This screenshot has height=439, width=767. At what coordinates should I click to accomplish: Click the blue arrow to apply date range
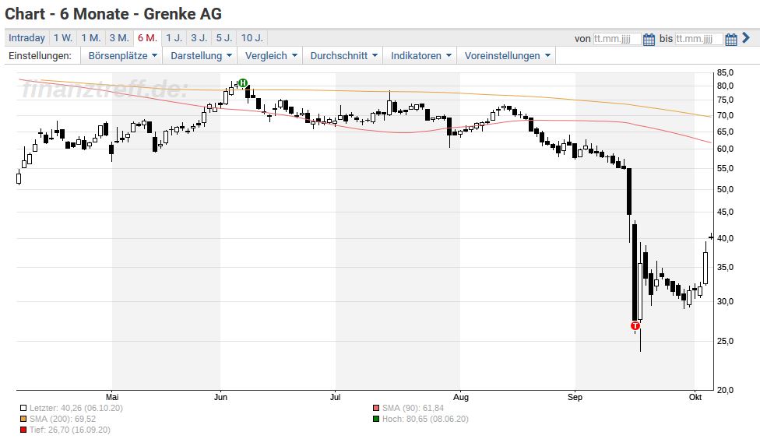pos(746,37)
